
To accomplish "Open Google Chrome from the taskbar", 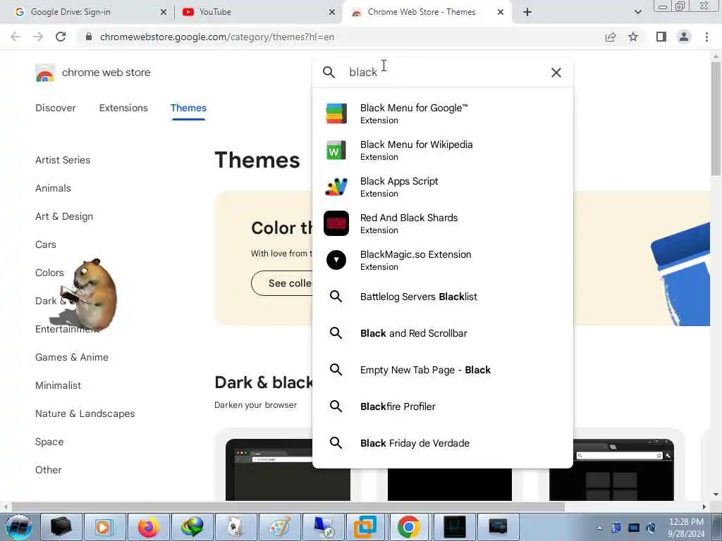I will [x=408, y=527].
